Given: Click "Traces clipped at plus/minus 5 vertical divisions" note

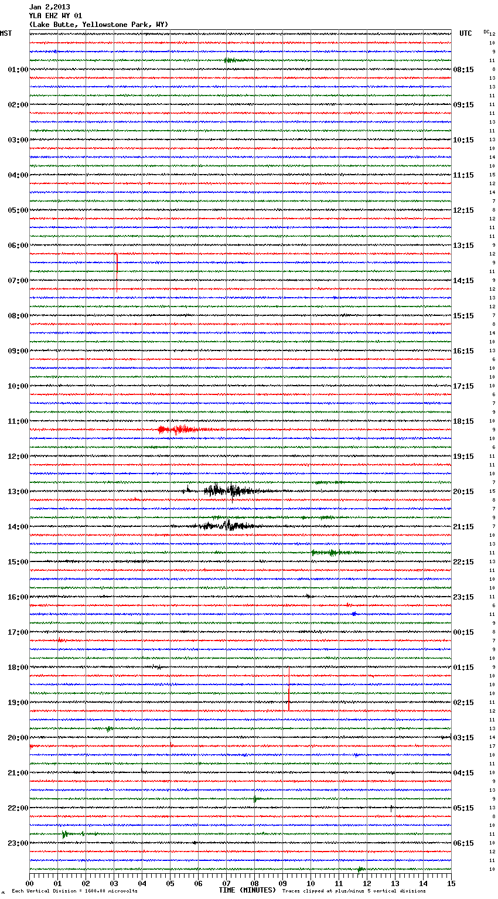Looking at the screenshot, I should click(354, 891).
